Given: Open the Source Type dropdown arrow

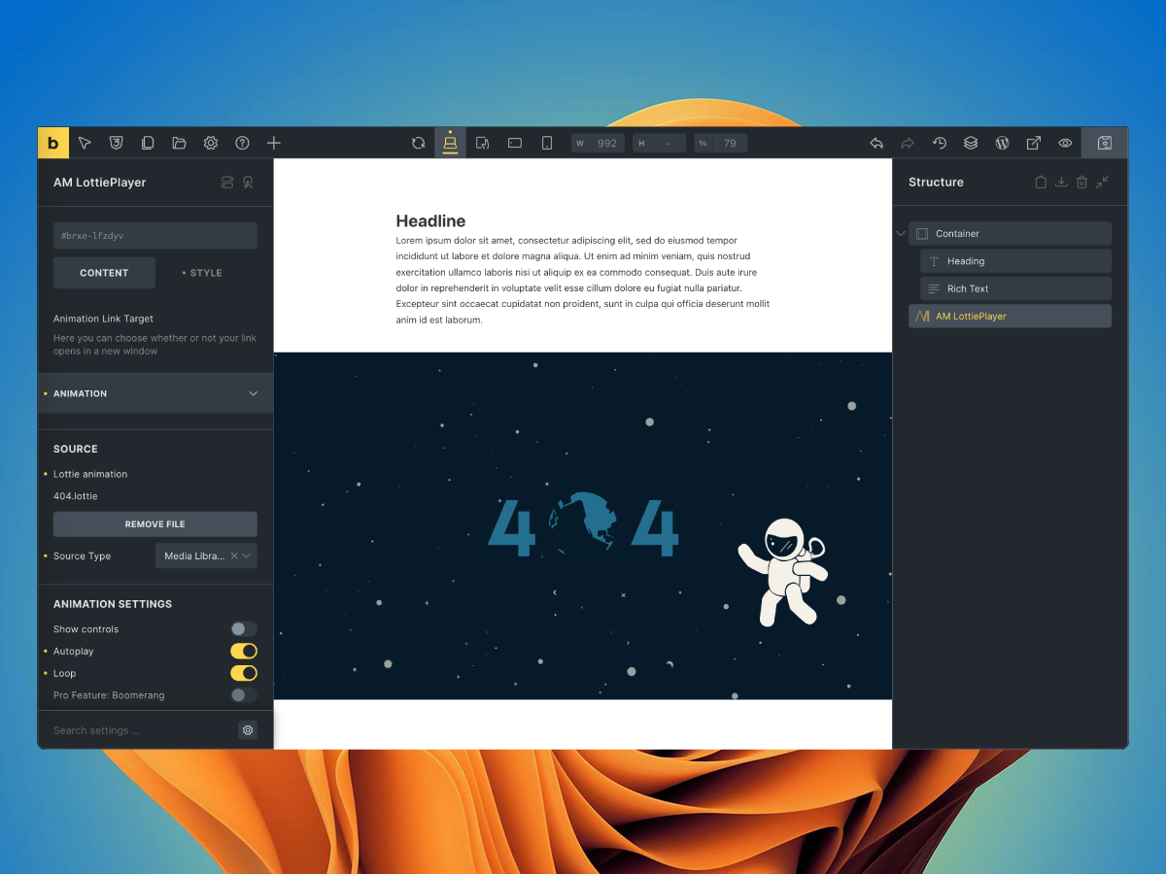Looking at the screenshot, I should [x=248, y=555].
